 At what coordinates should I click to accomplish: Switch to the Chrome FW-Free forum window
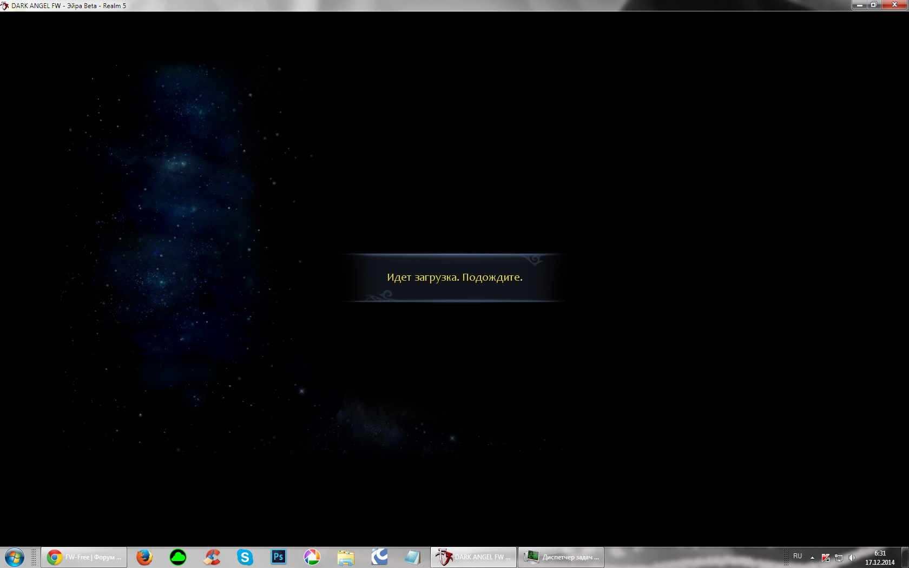[x=84, y=557]
